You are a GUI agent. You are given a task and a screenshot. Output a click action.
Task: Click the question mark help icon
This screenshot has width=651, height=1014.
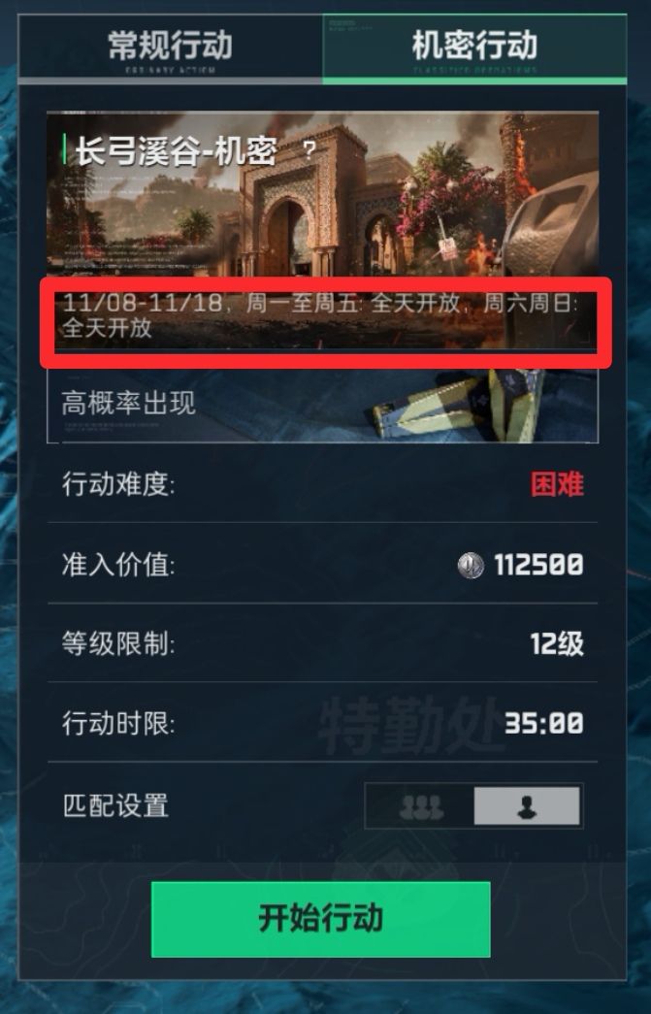309,150
